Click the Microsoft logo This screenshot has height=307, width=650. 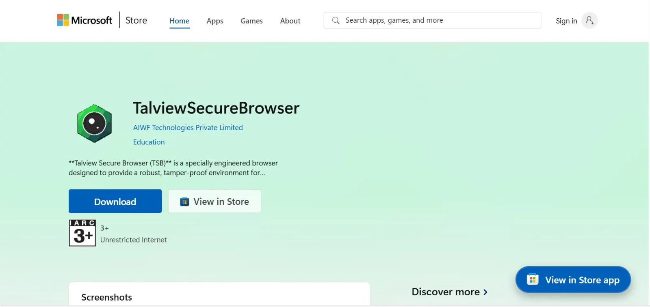[x=84, y=20]
